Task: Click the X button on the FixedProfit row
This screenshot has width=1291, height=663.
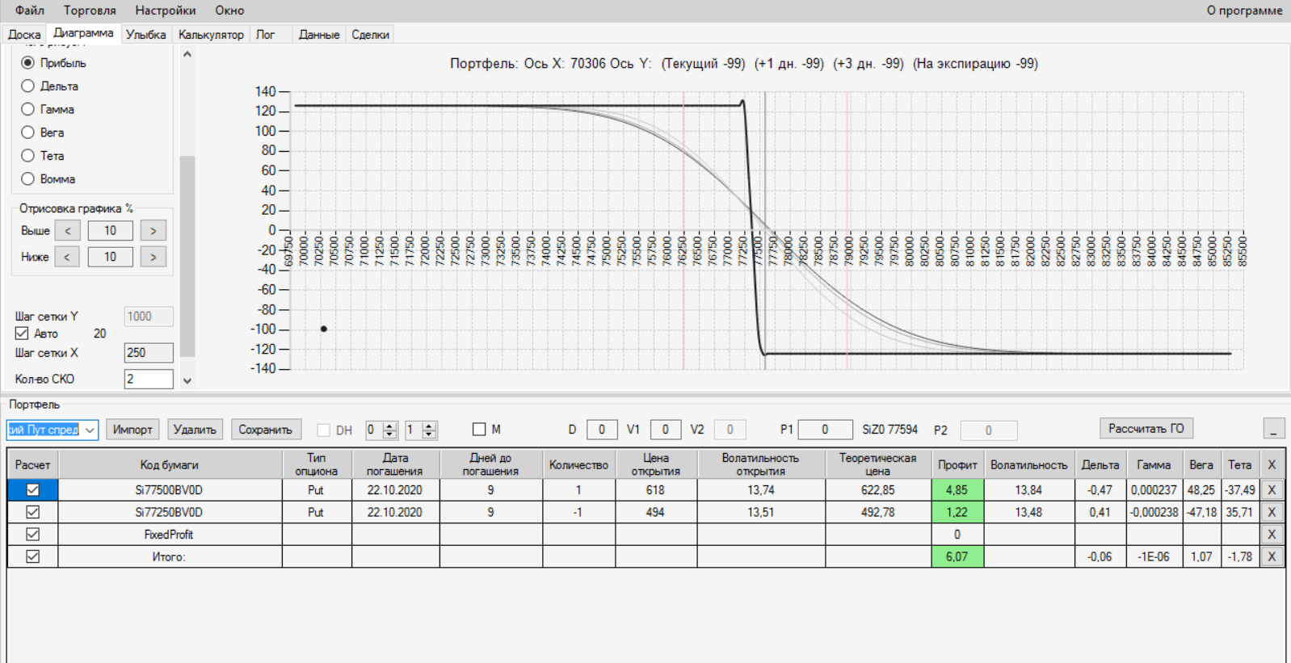Action: (x=1272, y=534)
